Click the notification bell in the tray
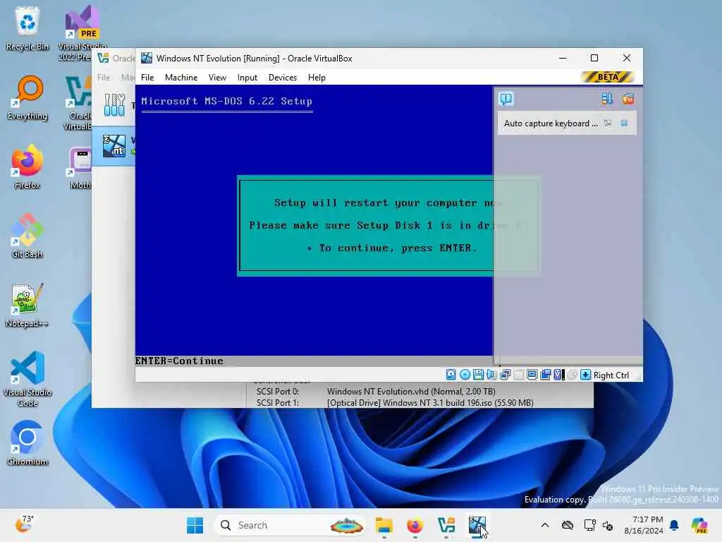 (x=674, y=525)
